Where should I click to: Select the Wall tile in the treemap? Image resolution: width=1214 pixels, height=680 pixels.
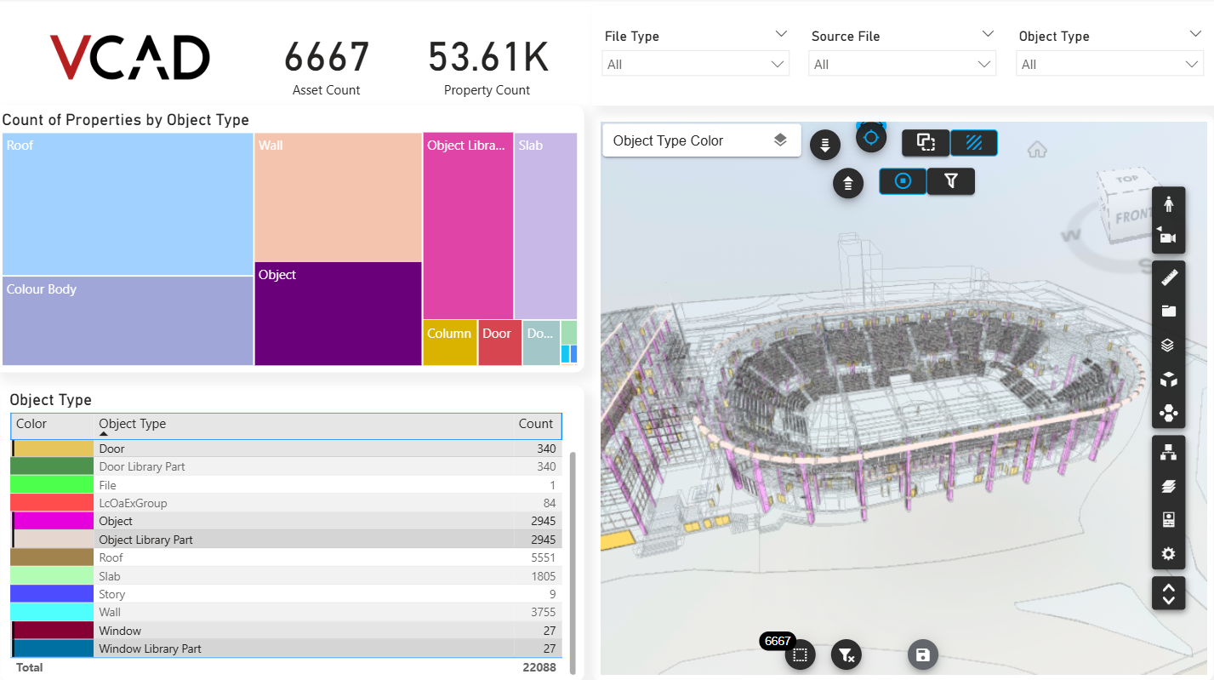[x=339, y=197]
